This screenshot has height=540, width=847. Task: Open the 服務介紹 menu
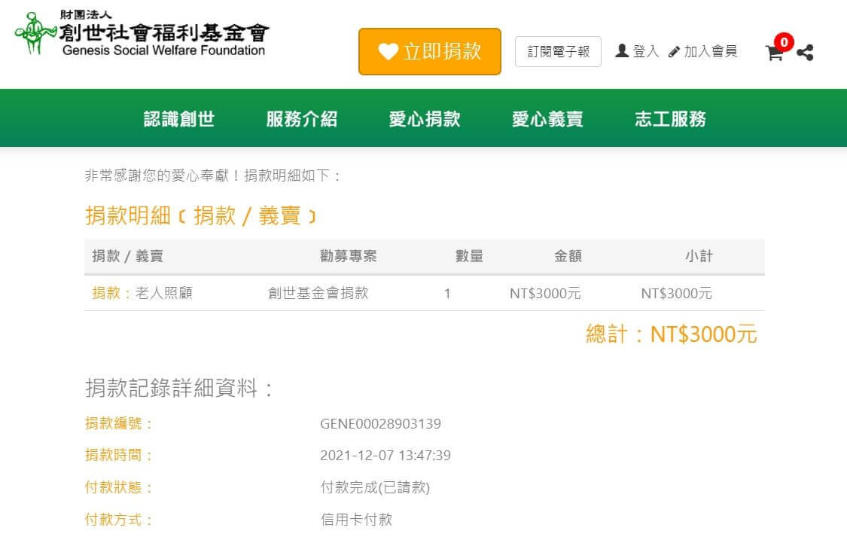tap(302, 119)
